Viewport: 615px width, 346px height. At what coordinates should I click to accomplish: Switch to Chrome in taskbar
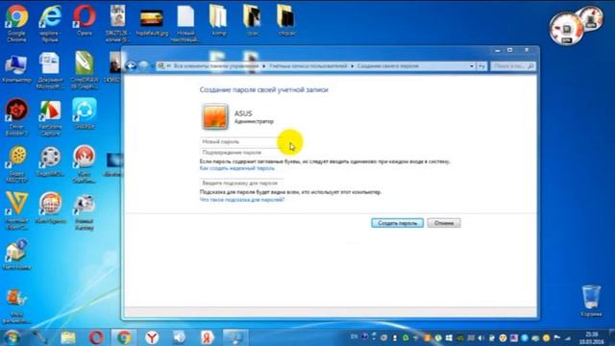[x=124, y=337]
